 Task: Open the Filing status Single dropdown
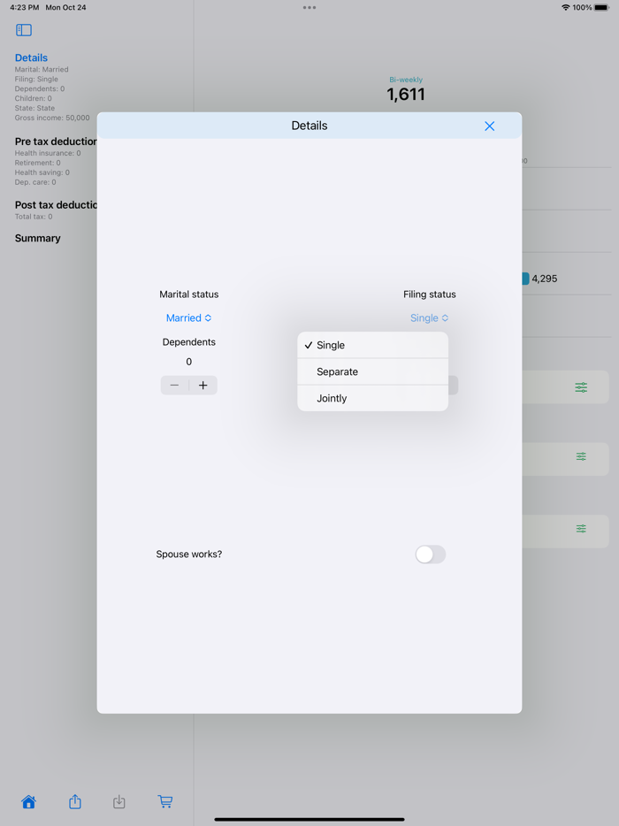coord(430,317)
